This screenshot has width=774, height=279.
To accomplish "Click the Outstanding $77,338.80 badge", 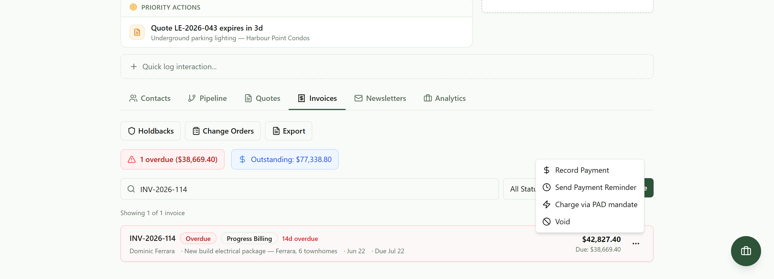I will (x=285, y=159).
